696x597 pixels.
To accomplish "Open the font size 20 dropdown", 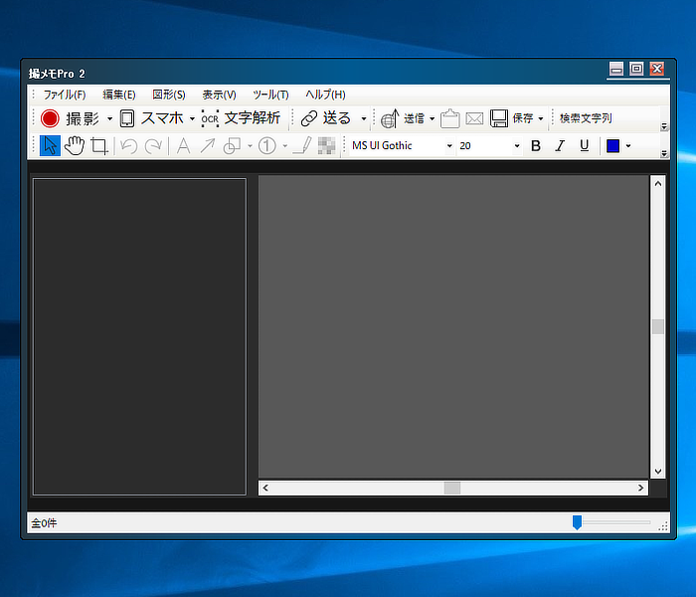I will (x=517, y=145).
